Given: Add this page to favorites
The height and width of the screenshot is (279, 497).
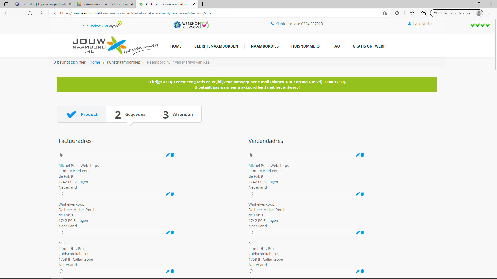Looking at the screenshot, I should 385,13.
